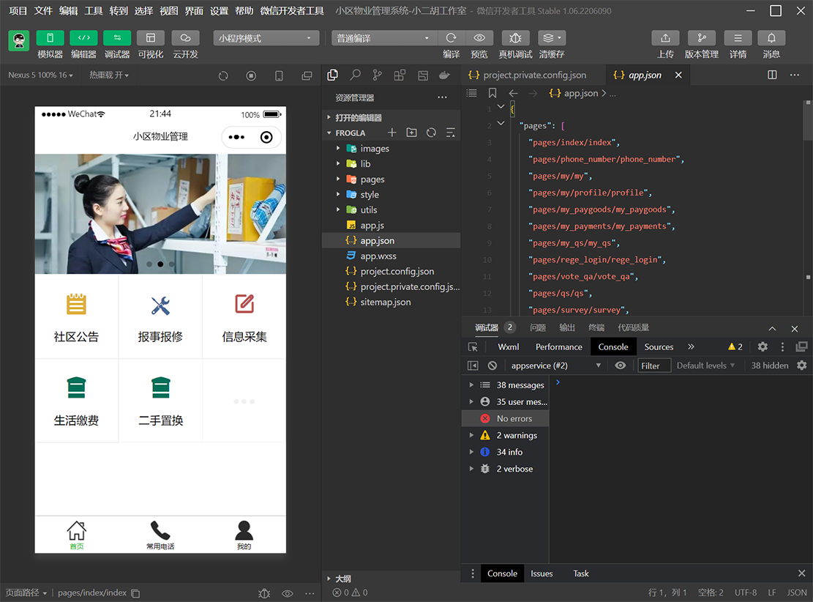Screen dimensions: 813x602
Task: Open the Cloud Development icon
Action: tap(185, 38)
